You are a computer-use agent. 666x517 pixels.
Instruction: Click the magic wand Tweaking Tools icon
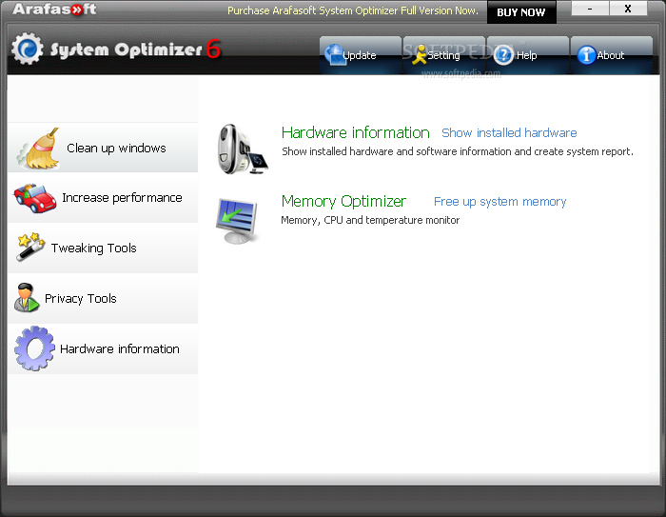point(30,247)
